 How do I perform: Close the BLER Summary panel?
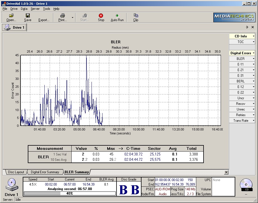226,172
